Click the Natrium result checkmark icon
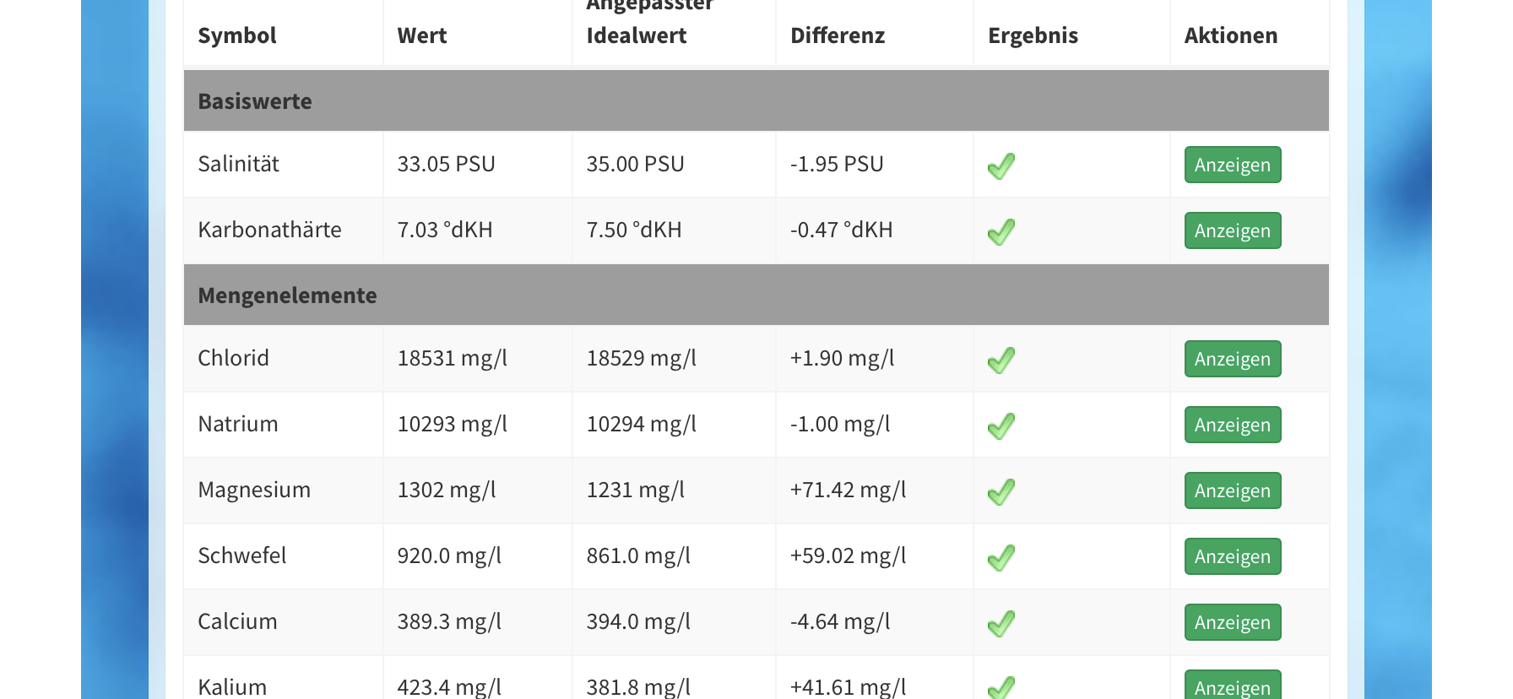This screenshot has height=699, width=1513. [x=1001, y=425]
